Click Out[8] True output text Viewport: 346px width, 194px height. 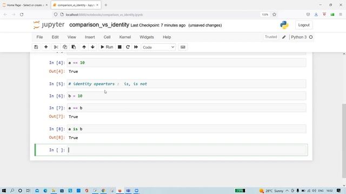tap(74, 138)
